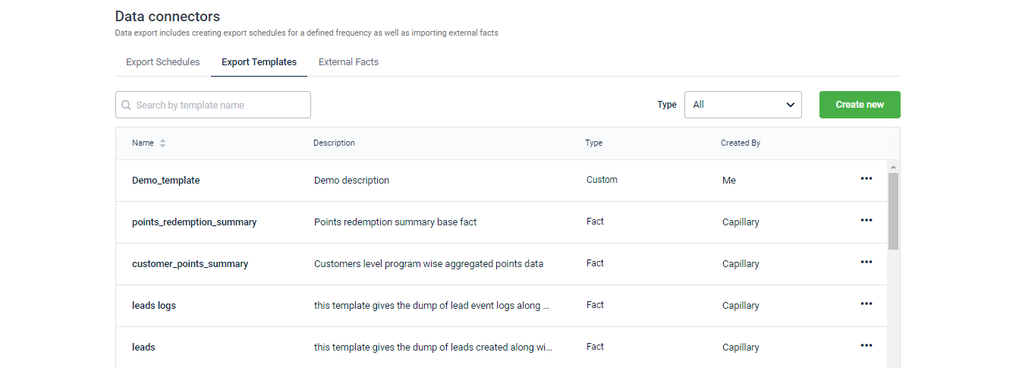
Task: Open the customer_points_summary template
Action: (x=190, y=264)
